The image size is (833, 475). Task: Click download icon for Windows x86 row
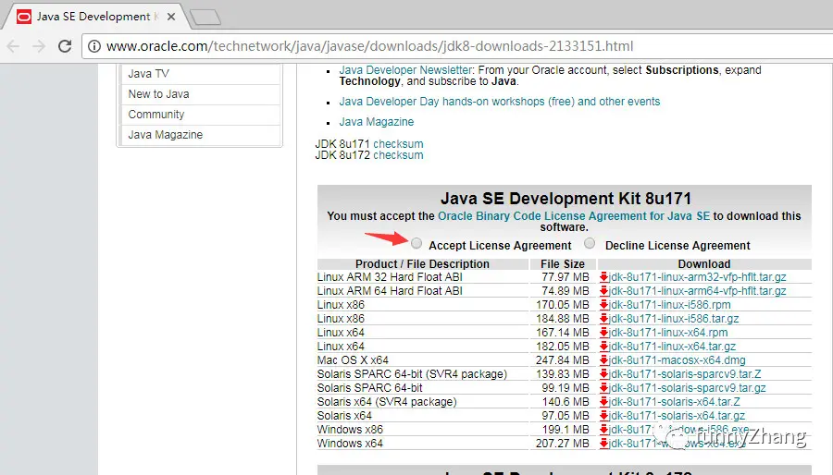pyautogui.click(x=603, y=430)
